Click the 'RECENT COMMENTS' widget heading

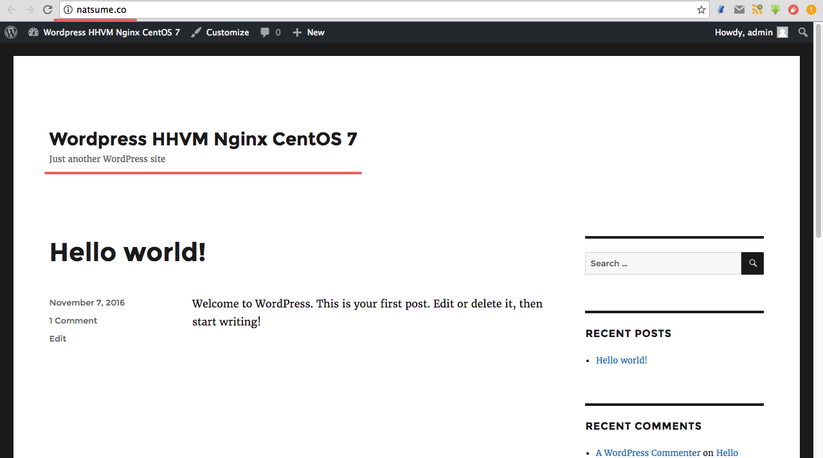coord(644,426)
